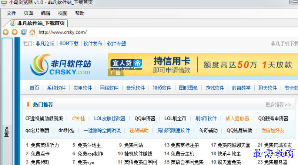
Task: Open the 游戏软件 category
Action: coord(215,88)
